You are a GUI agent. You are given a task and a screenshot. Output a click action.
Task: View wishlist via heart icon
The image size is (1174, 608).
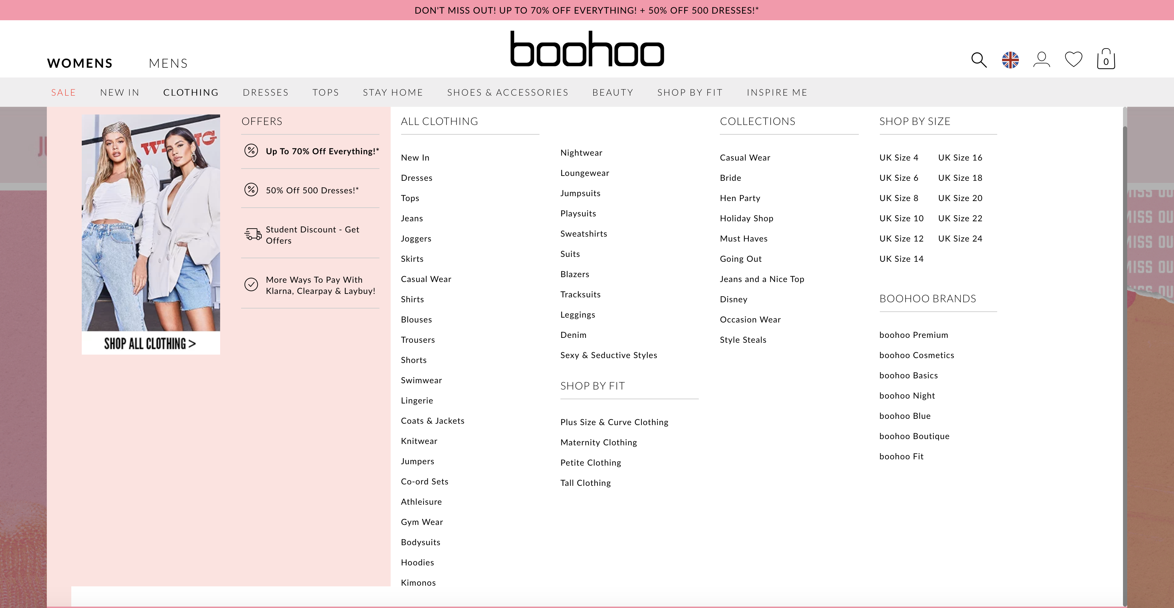[x=1073, y=60]
